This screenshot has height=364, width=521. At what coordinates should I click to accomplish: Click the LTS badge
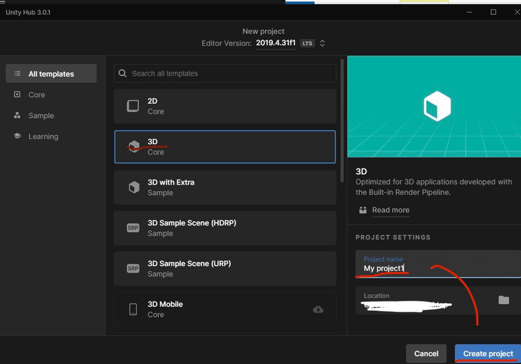coord(307,43)
